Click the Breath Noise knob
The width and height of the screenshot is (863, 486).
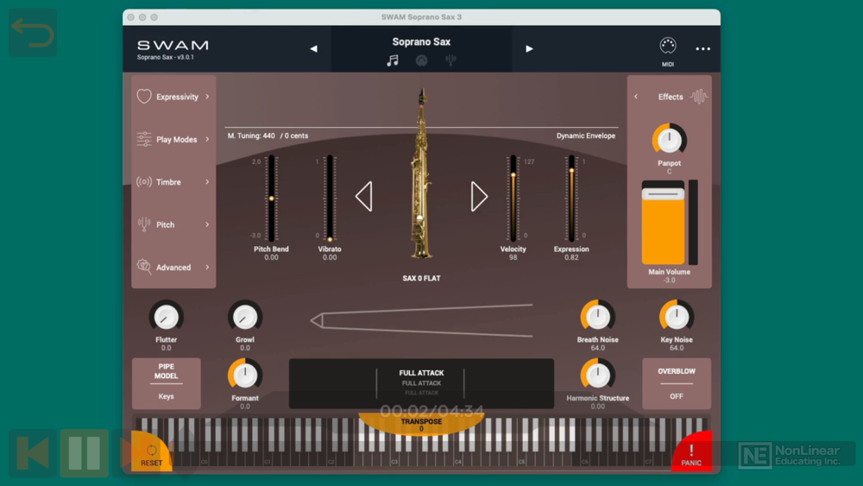[x=598, y=317]
